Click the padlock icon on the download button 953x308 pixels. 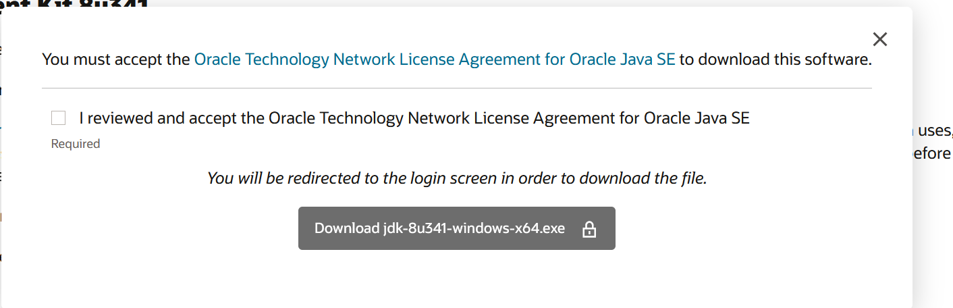pyautogui.click(x=589, y=229)
